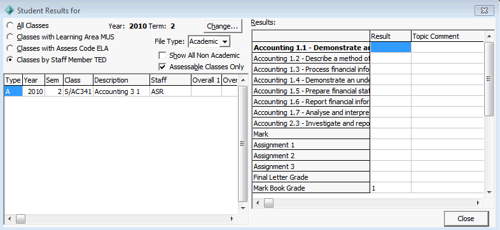Image resolution: width=500 pixels, height=230 pixels.
Task: Click the Overall 1 column header
Action: [x=206, y=80]
